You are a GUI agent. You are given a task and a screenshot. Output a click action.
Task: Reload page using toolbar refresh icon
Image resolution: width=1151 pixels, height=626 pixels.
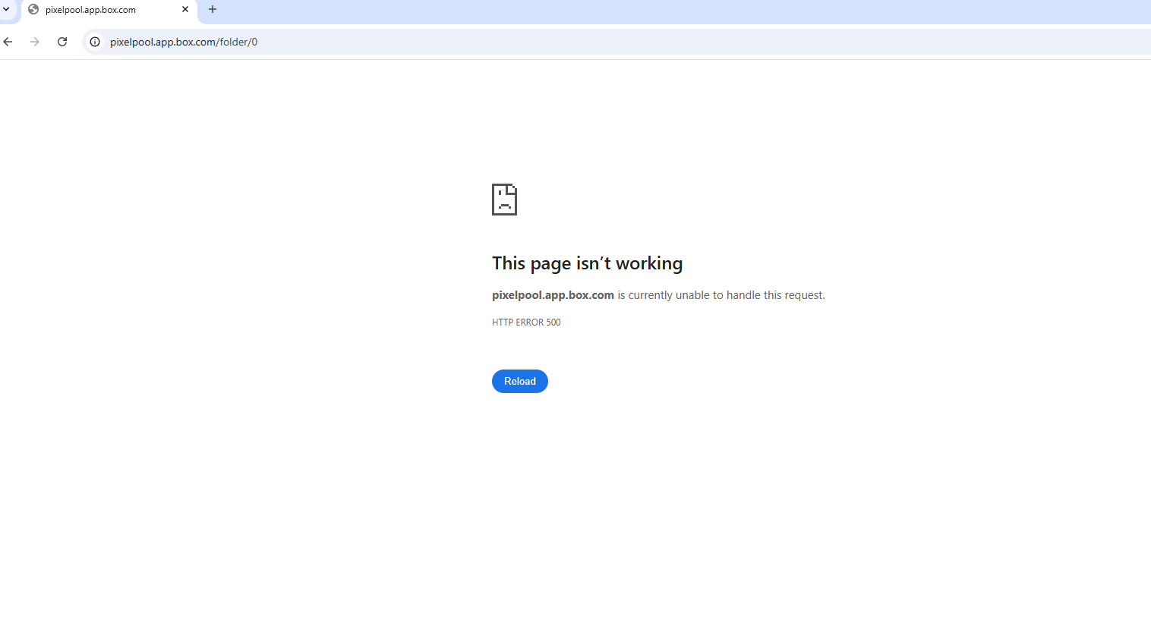[x=62, y=42]
